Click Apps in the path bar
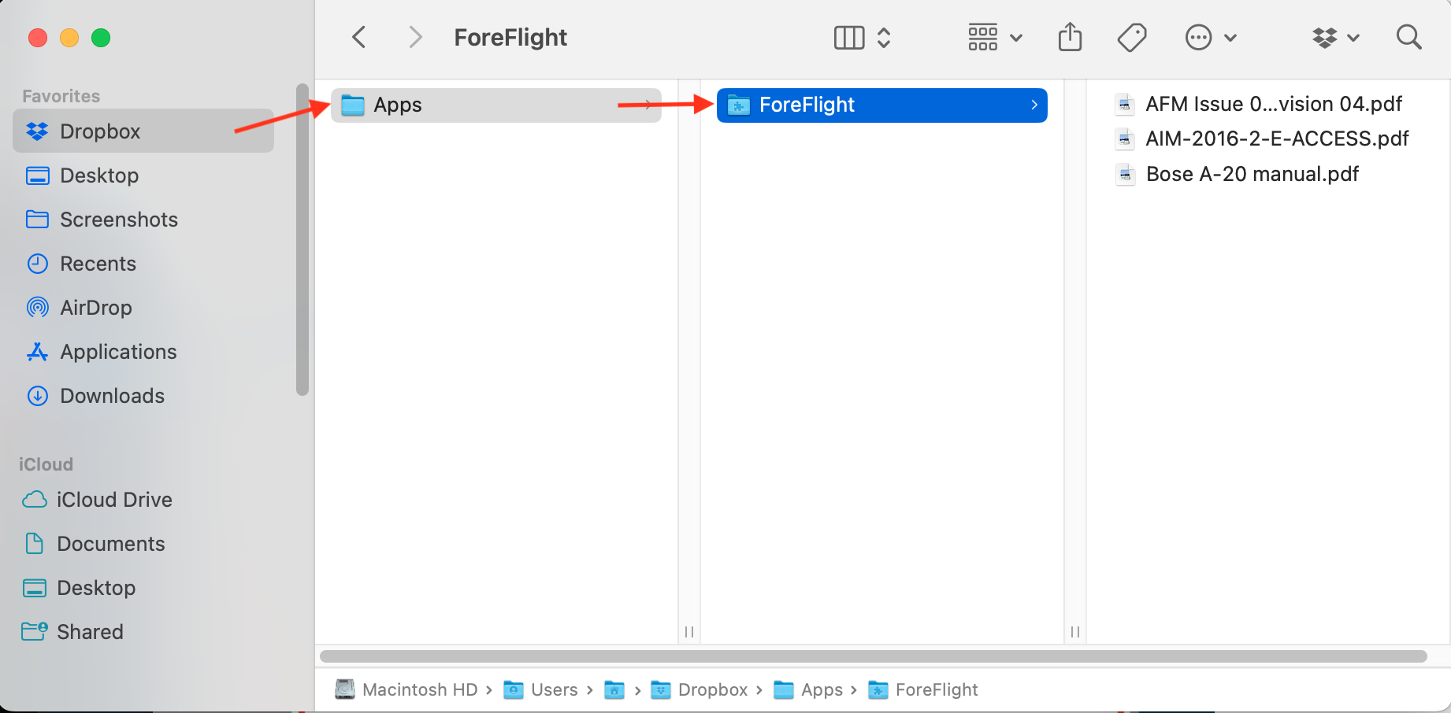1451x713 pixels. (808, 689)
